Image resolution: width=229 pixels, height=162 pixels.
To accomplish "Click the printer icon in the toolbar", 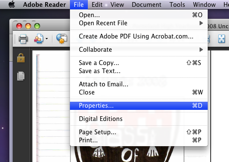I will tap(23, 39).
